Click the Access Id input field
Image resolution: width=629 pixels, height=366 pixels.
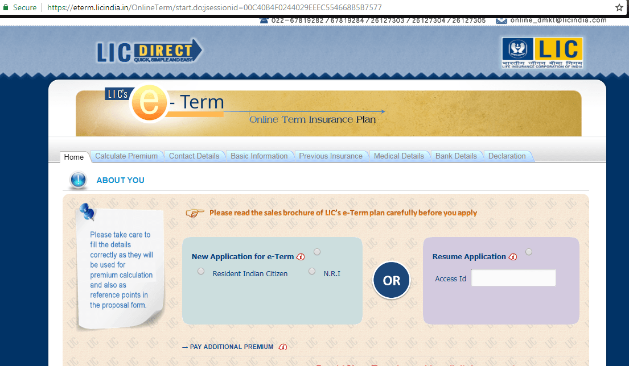513,278
